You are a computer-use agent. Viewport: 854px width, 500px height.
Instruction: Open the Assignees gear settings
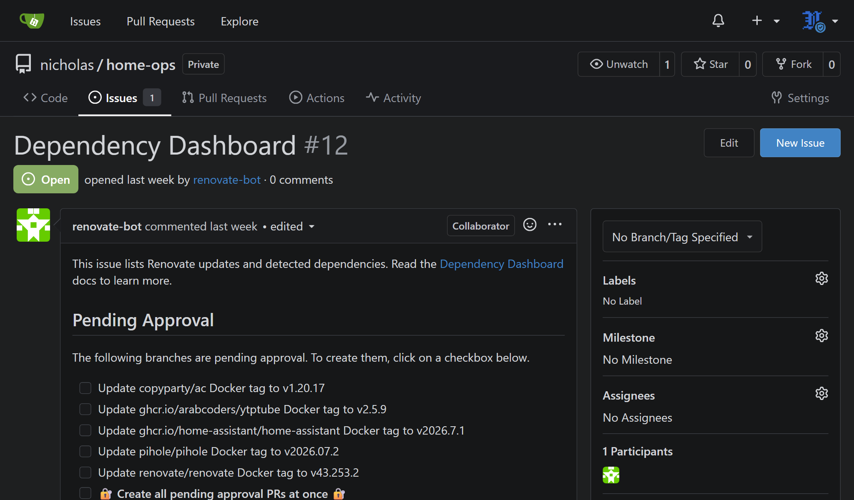[x=821, y=393]
